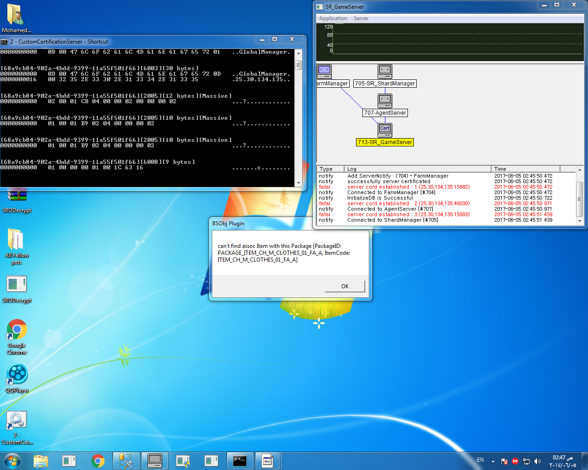Screen dimensions: 588x470
Task: Select the computer icon above 705-SR_ShardManager
Action: click(384, 72)
